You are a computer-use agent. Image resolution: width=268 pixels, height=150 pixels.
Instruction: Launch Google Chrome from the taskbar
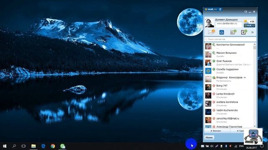53,146
